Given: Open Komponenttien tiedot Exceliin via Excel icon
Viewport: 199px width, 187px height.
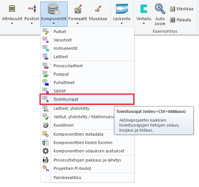Looking at the screenshot, I should [46, 143].
